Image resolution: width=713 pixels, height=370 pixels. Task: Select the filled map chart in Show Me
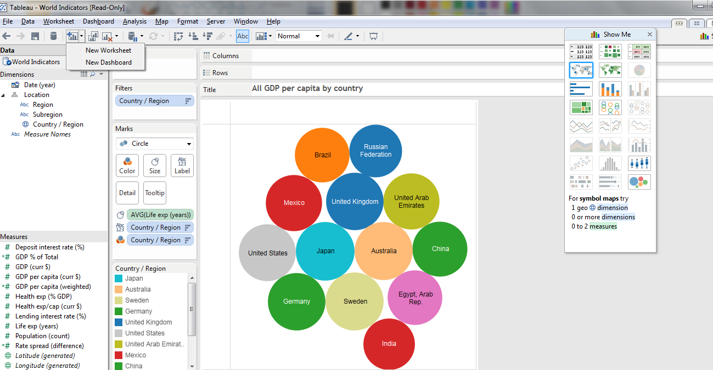coord(610,70)
